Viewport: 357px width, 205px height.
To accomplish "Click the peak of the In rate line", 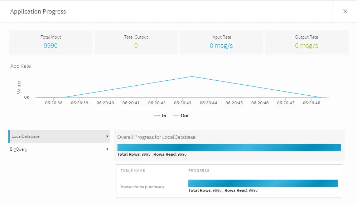I will (x=192, y=76).
